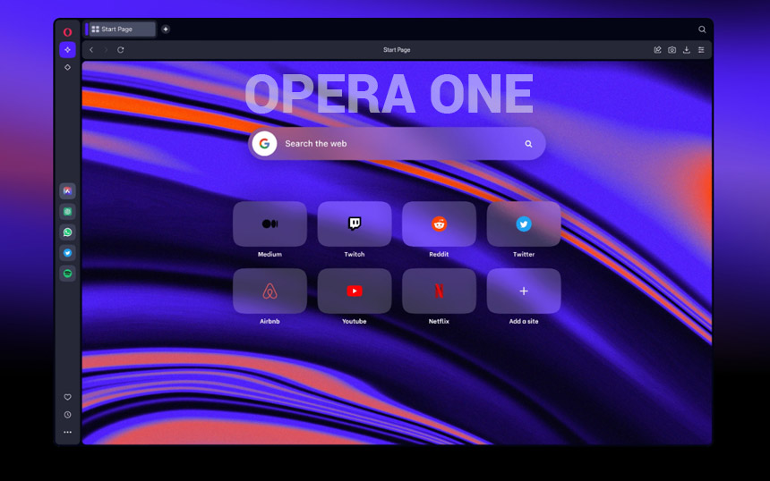Open Spotify in the sidebar
This screenshot has width=770, height=481.
67,274
